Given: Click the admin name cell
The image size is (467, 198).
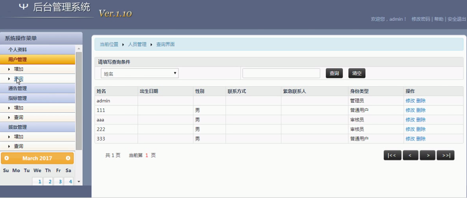Looking at the screenshot, I should click(x=116, y=101).
